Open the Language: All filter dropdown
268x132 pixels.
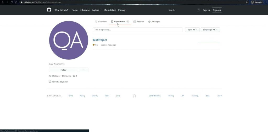click(x=210, y=30)
